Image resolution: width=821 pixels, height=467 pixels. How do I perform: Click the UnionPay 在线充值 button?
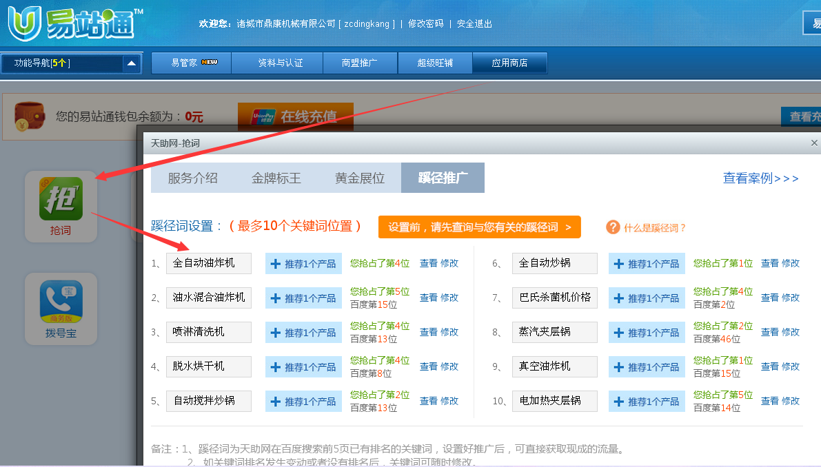[x=295, y=116]
